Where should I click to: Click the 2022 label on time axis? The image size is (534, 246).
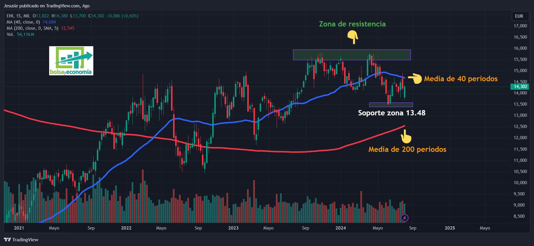(126, 228)
